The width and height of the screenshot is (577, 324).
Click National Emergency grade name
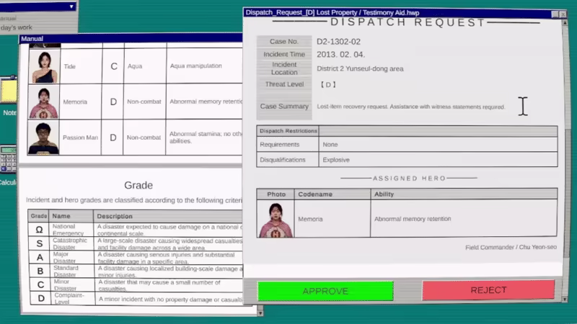coord(68,230)
